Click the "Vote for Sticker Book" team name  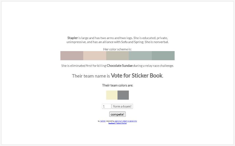tap(136, 76)
